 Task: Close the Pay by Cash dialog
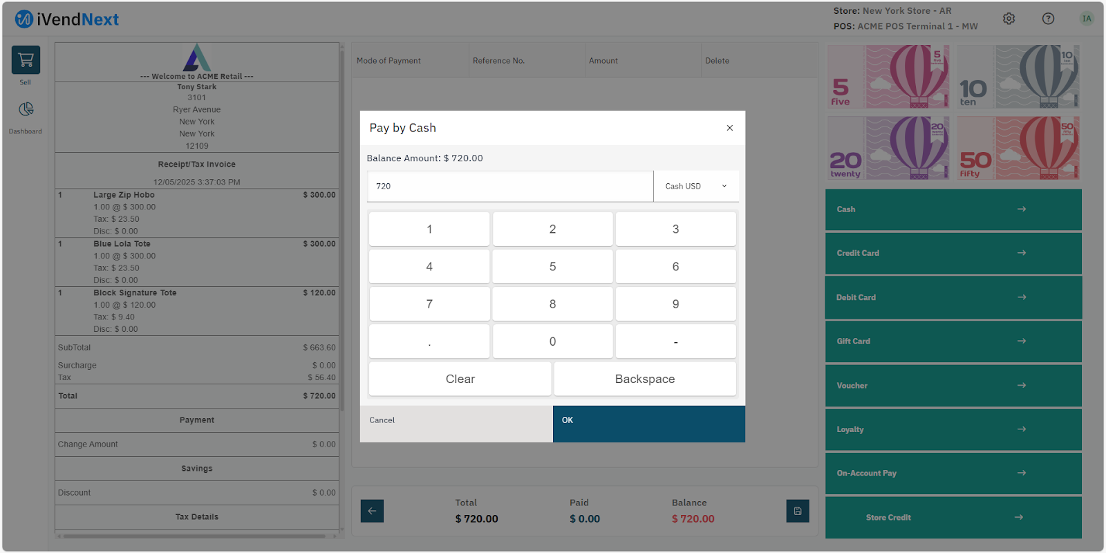pyautogui.click(x=729, y=128)
